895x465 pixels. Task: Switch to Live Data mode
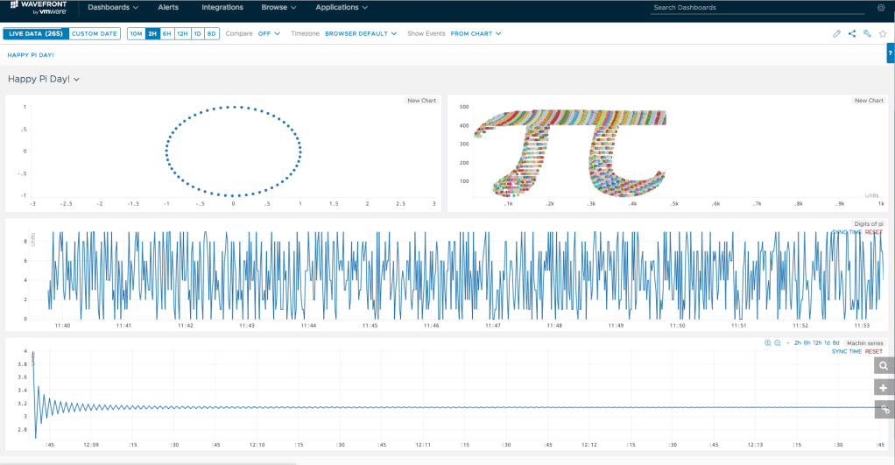pos(36,33)
